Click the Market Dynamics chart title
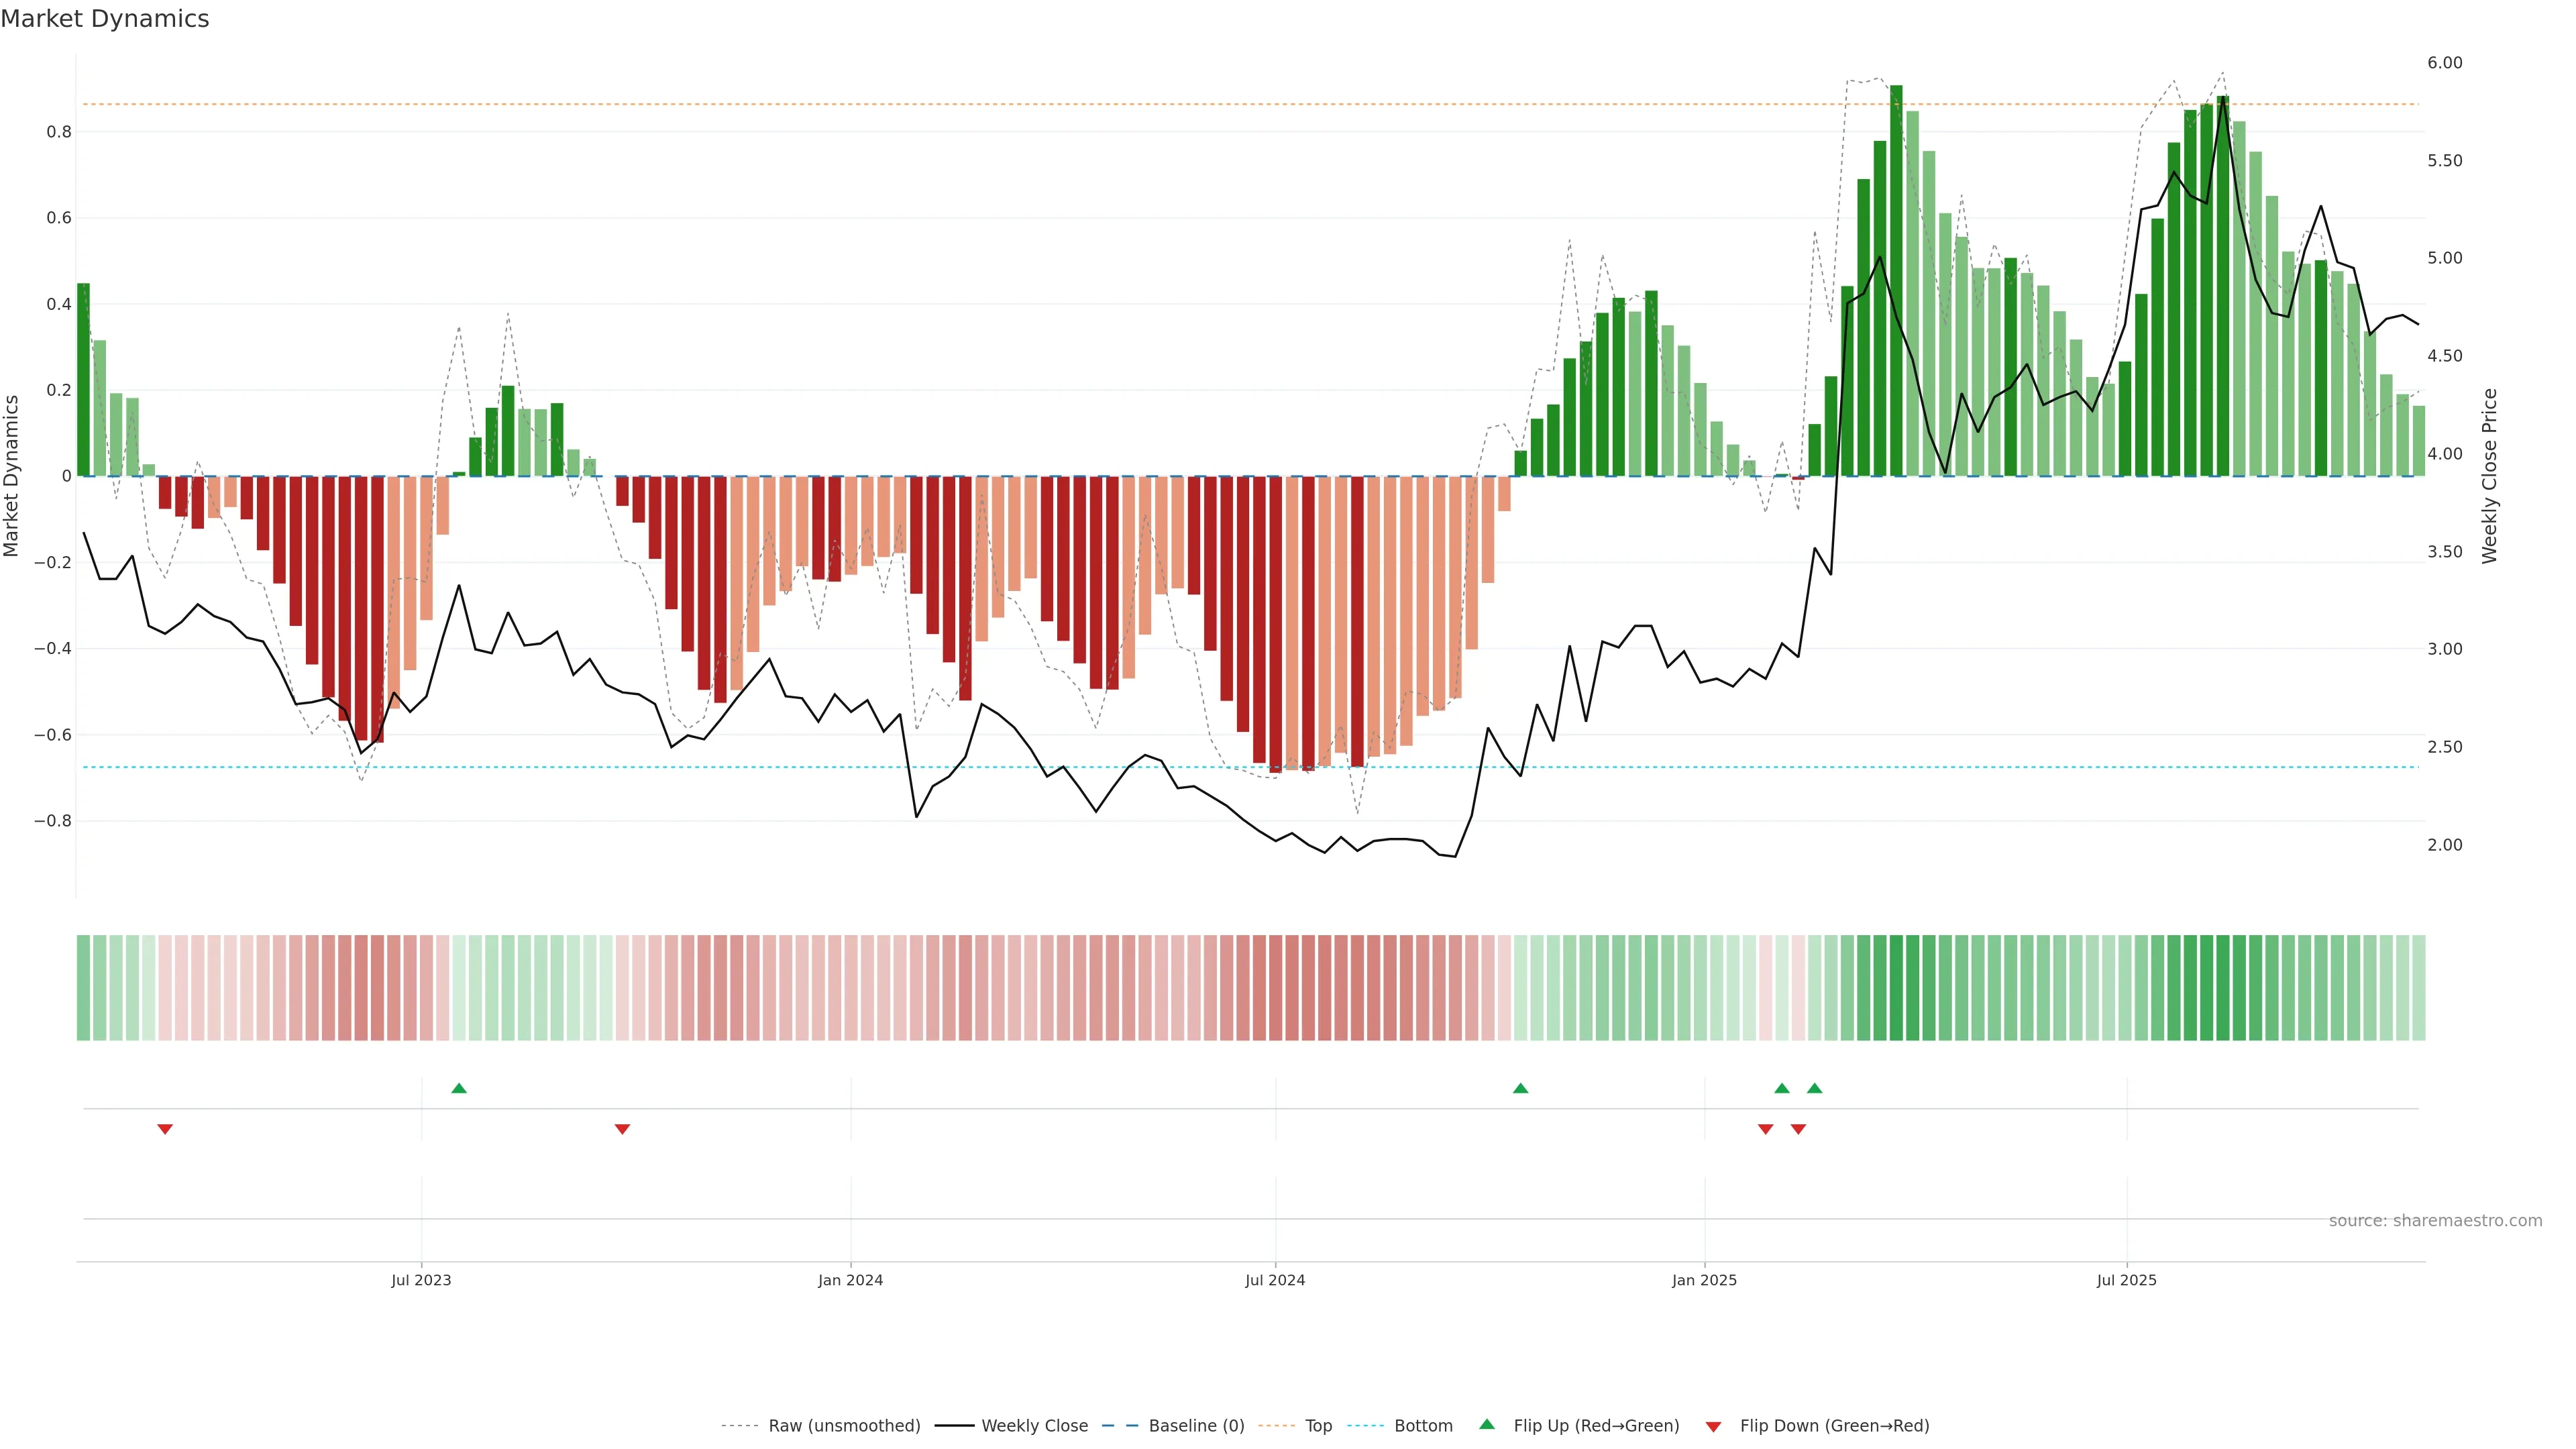This screenshot has height=1449, width=2576. pyautogui.click(x=105, y=19)
